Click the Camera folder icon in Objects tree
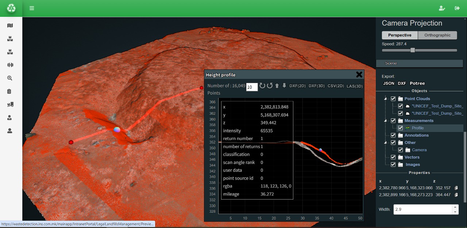 click(408, 150)
